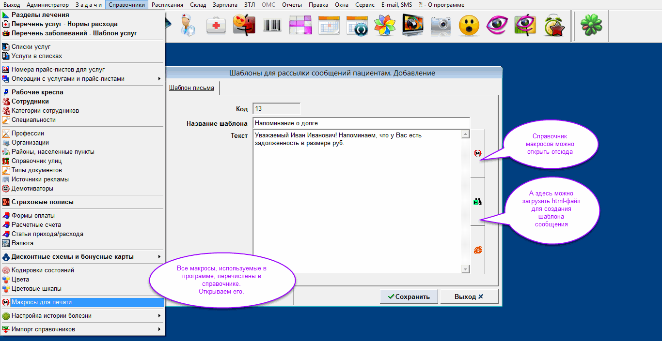The width and height of the screenshot is (662, 341).
Task: Click the text area scrollbar down arrow
Action: coord(465,269)
